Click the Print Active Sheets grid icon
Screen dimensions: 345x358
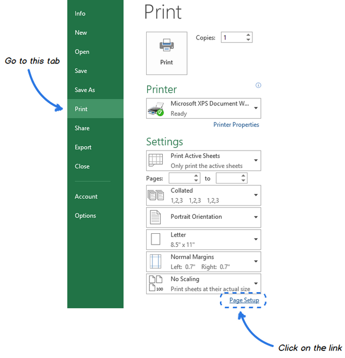pos(156,160)
